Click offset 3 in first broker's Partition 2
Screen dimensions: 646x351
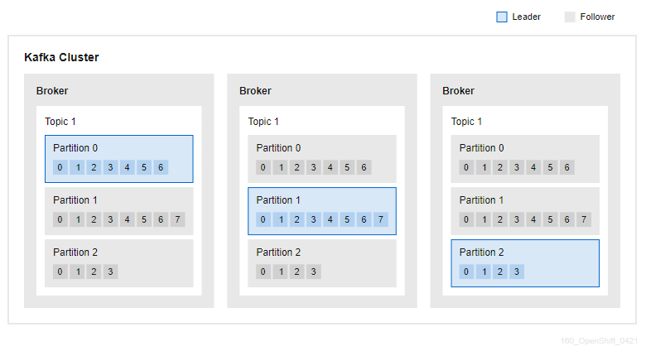[x=110, y=272]
